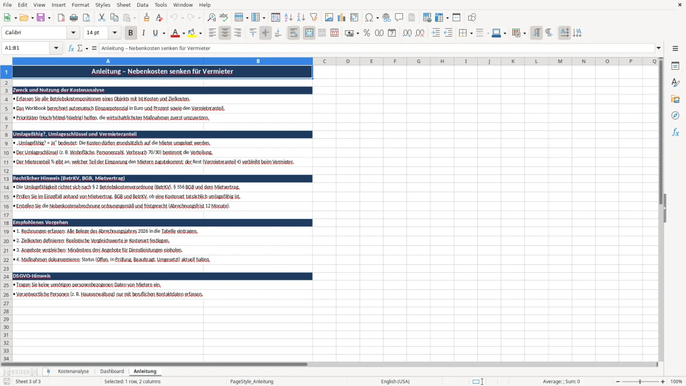Align text right
The width and height of the screenshot is (686, 386).
click(238, 33)
